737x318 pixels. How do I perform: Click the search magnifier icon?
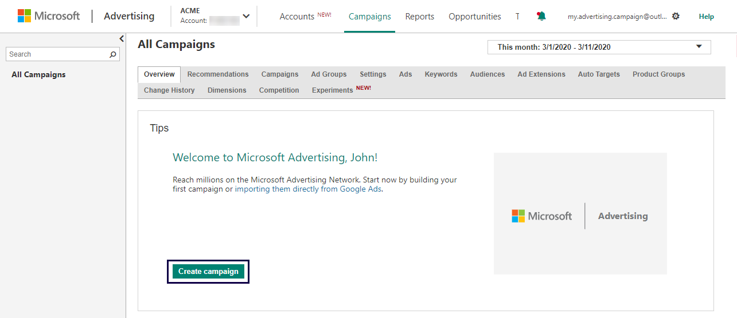[x=113, y=54]
